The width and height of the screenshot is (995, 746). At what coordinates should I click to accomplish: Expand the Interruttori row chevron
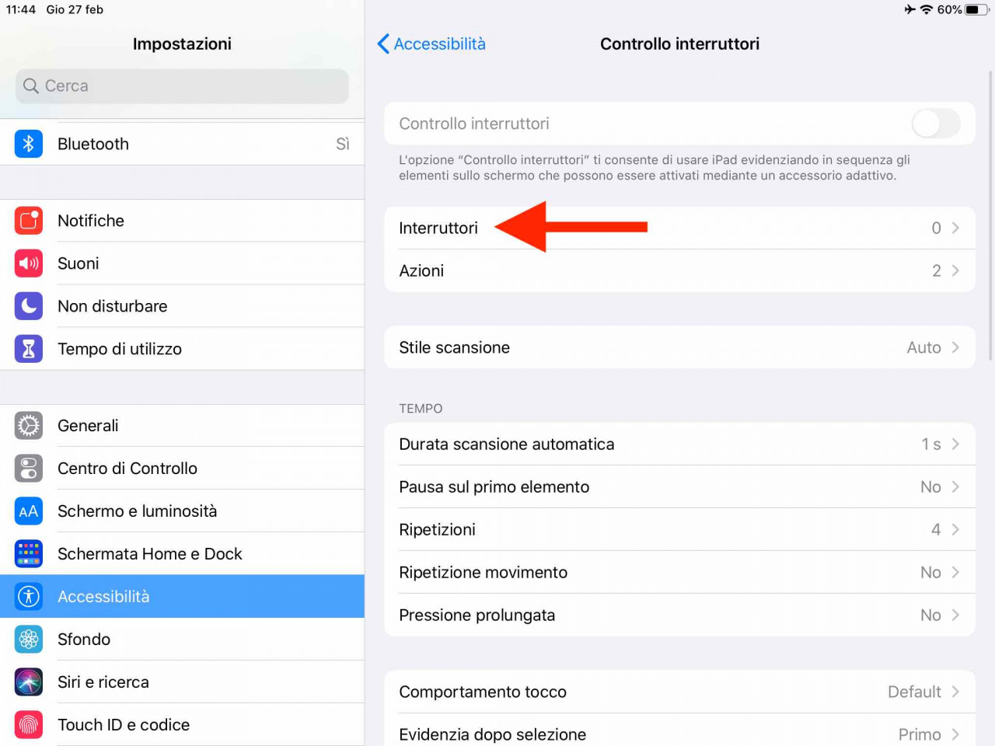(955, 228)
